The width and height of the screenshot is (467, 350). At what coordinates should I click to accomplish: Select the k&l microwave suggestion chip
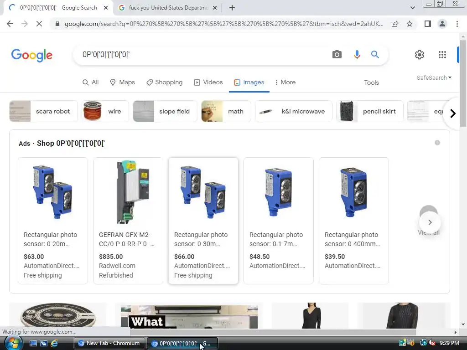click(294, 111)
